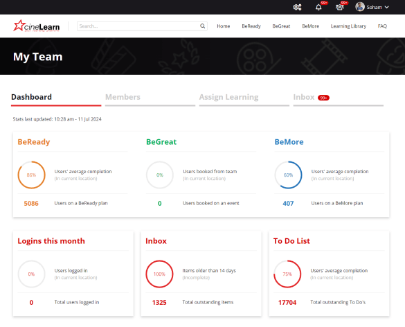This screenshot has height=327, width=405.
Task: Click 'Users booked from team' label
Action: point(210,171)
